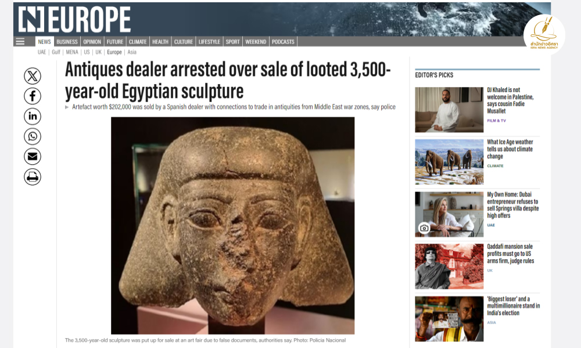The height and width of the screenshot is (348, 581).
Task: Select the Asia sub-navigation link
Action: click(x=132, y=52)
